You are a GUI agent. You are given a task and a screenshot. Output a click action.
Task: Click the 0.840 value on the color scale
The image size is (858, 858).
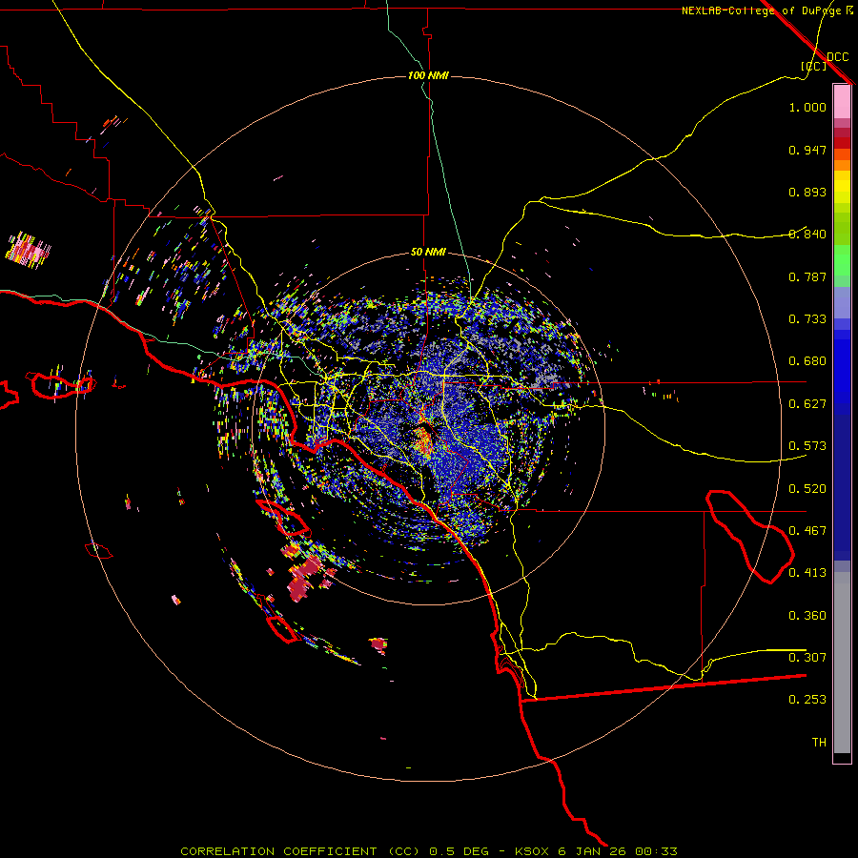[807, 235]
